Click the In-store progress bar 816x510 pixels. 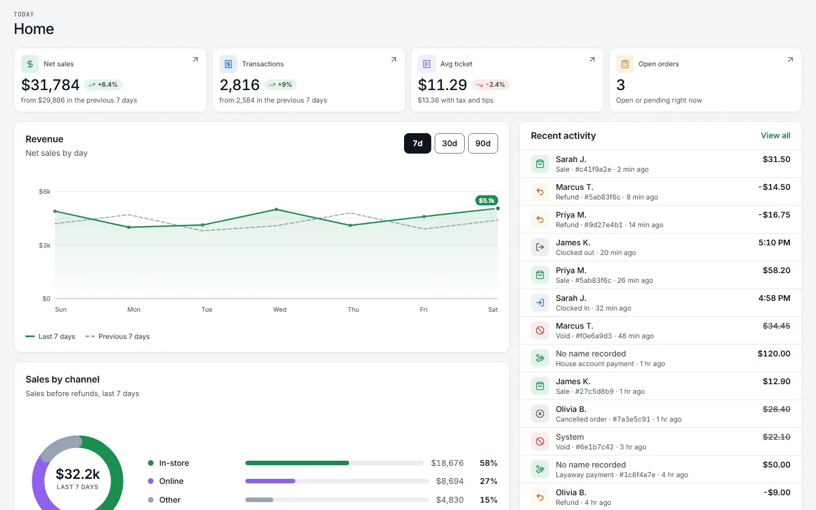click(334, 463)
